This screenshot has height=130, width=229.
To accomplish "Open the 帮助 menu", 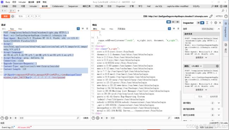I will point(44,2).
